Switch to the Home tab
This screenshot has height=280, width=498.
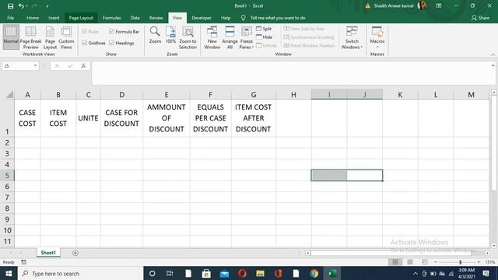click(33, 18)
